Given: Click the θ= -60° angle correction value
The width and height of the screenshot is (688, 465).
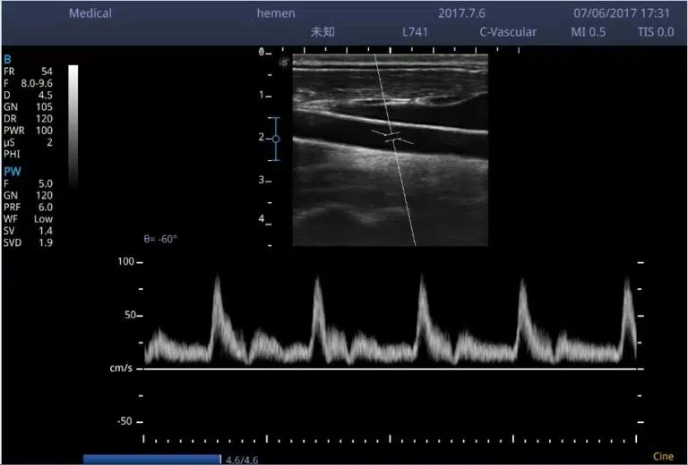Looking at the screenshot, I should [x=160, y=240].
